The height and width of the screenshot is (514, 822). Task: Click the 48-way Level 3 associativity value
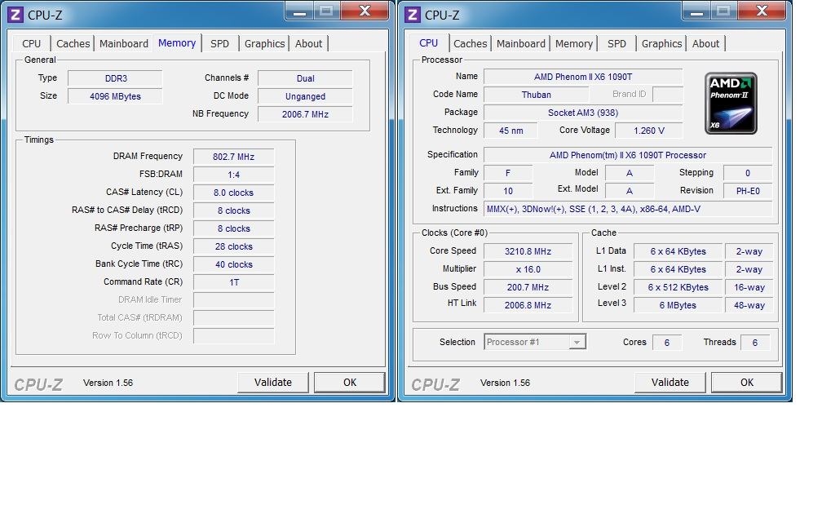749,305
